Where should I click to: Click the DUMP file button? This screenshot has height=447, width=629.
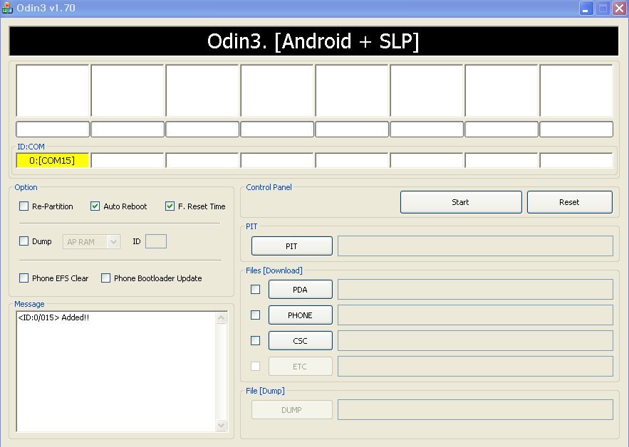tap(291, 410)
